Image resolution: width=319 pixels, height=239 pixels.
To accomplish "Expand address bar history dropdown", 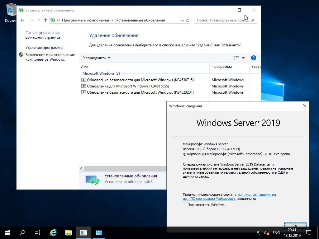I will point(182,20).
